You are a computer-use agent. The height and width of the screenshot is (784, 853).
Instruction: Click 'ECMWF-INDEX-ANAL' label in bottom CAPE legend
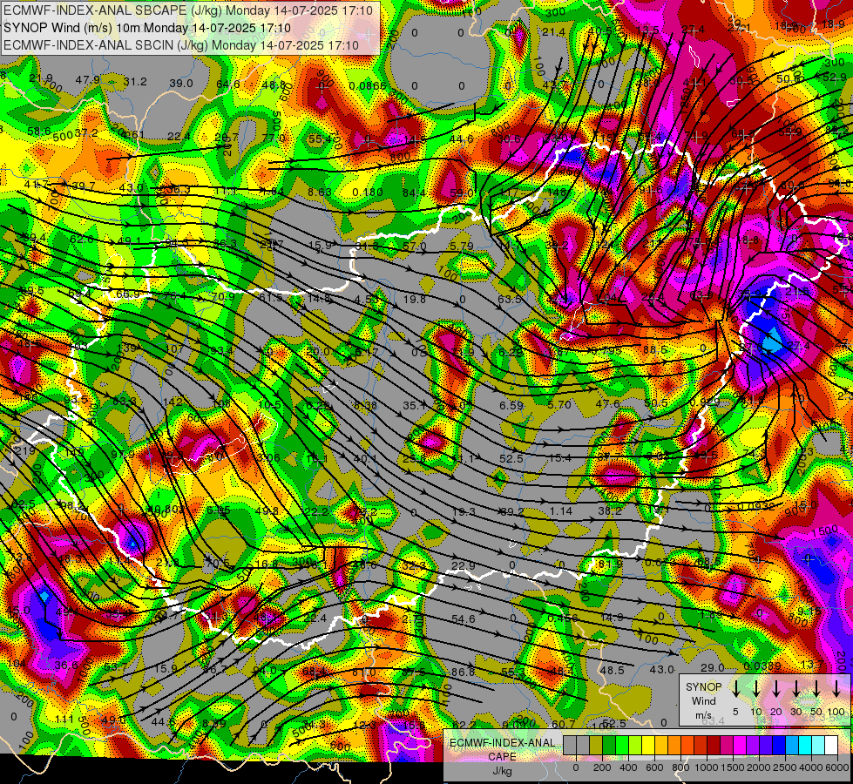[x=502, y=743]
